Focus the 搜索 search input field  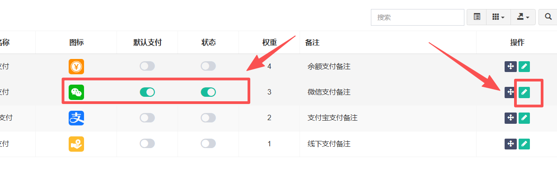click(417, 17)
